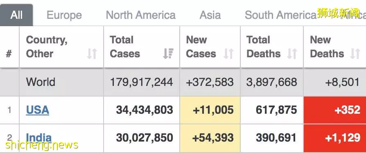This screenshot has height=153, width=366.
Task: Select USA new deaths +352 cell
Action: [335, 110]
